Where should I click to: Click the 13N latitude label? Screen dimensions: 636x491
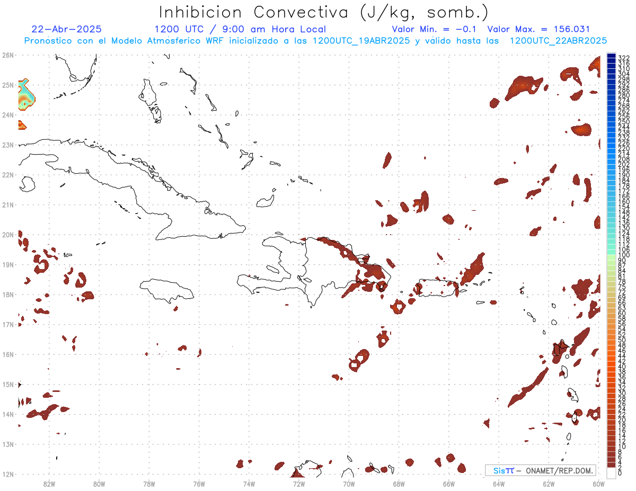coord(8,444)
